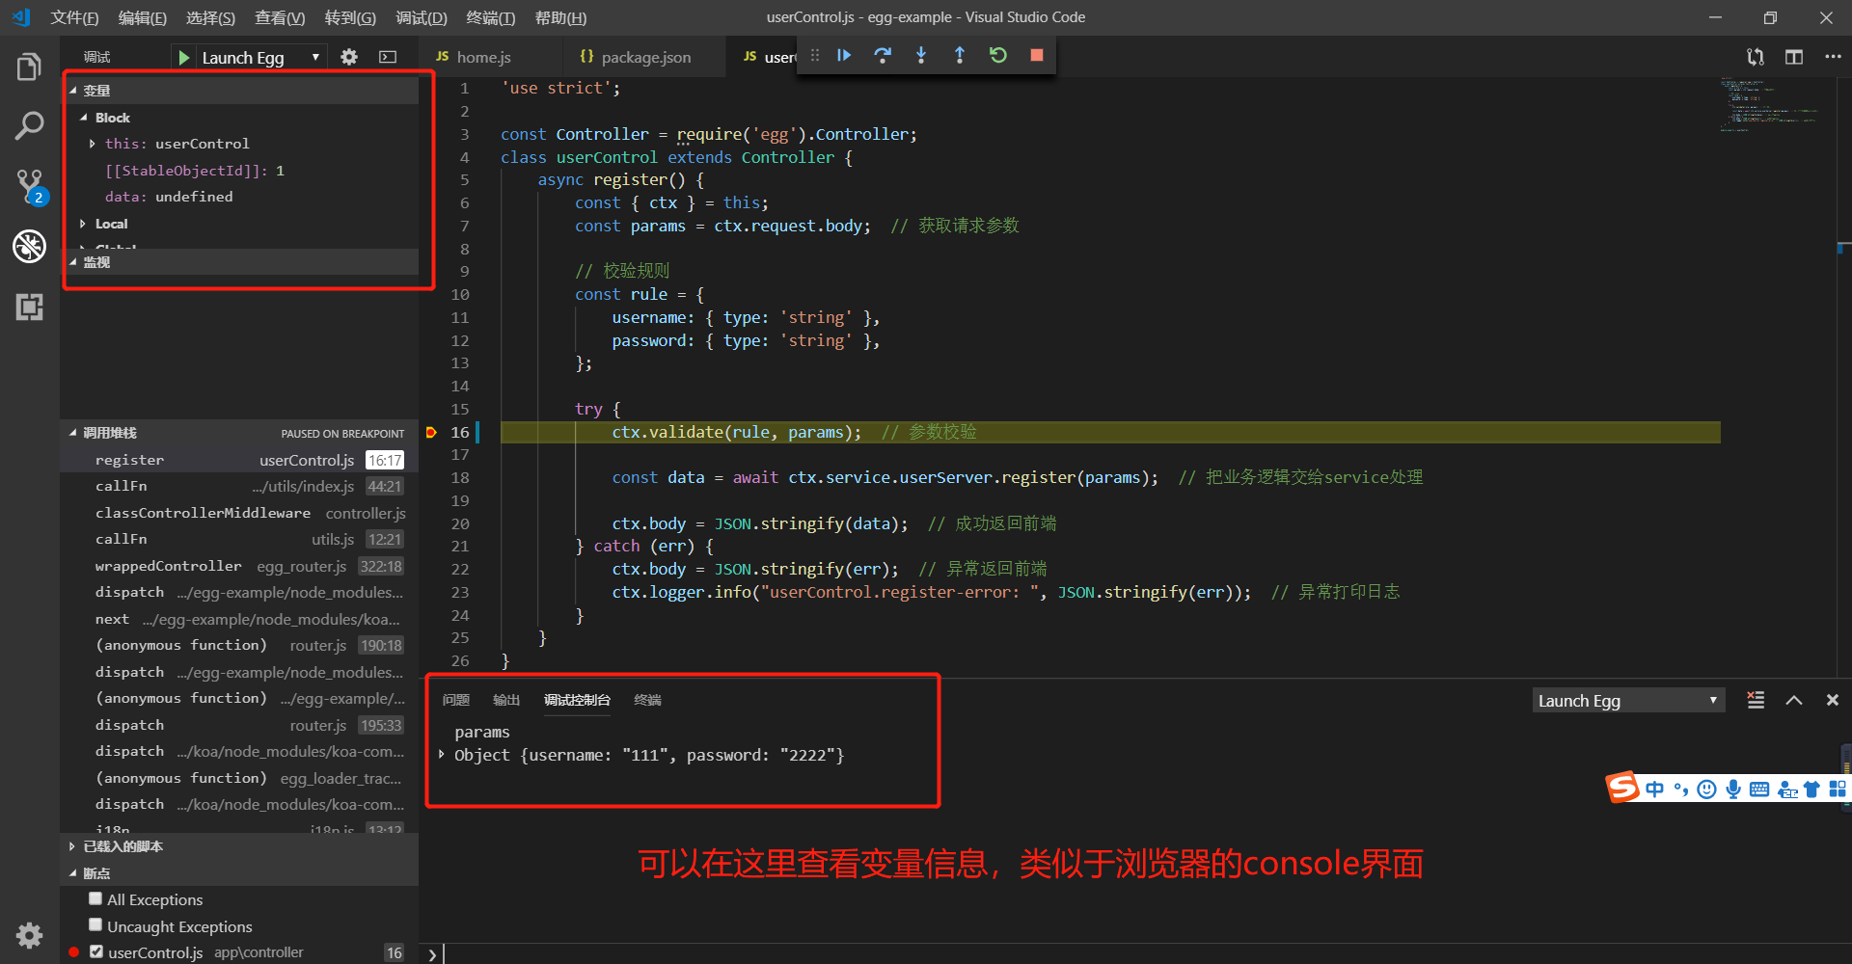Open the Extensions icon in sidebar
The image size is (1852, 964).
[x=30, y=307]
